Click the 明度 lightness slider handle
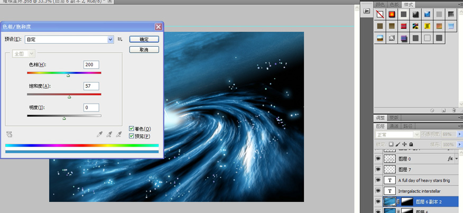Screen dimensions: 463x213 [x=64, y=118]
